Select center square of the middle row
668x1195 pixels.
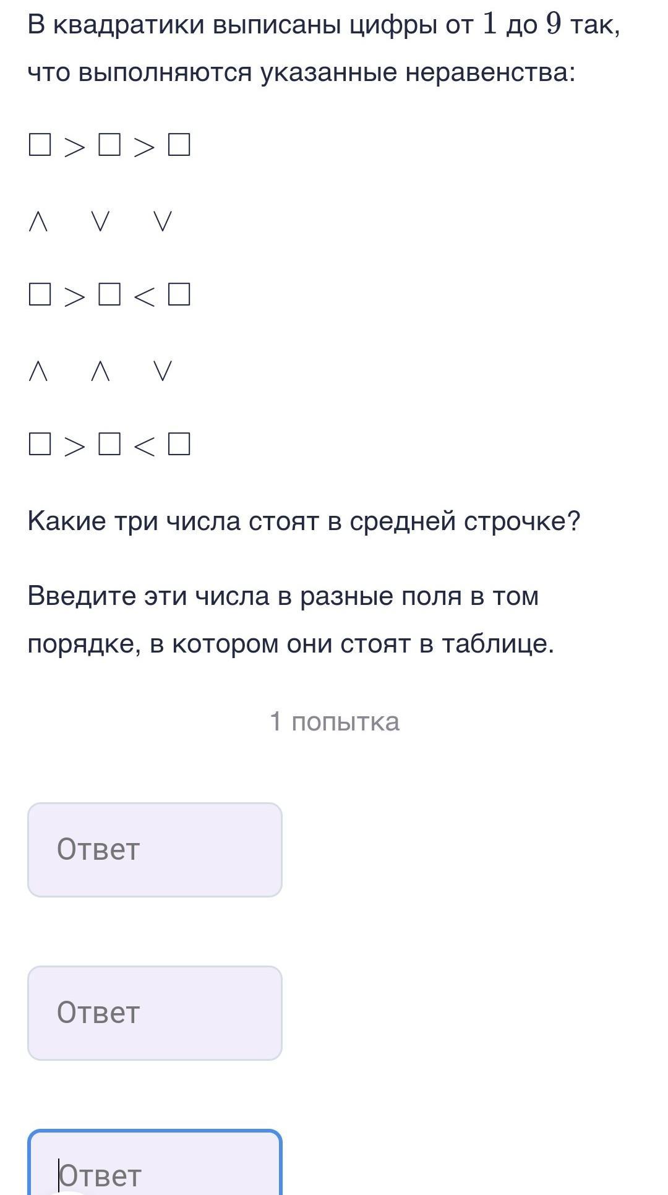109,294
